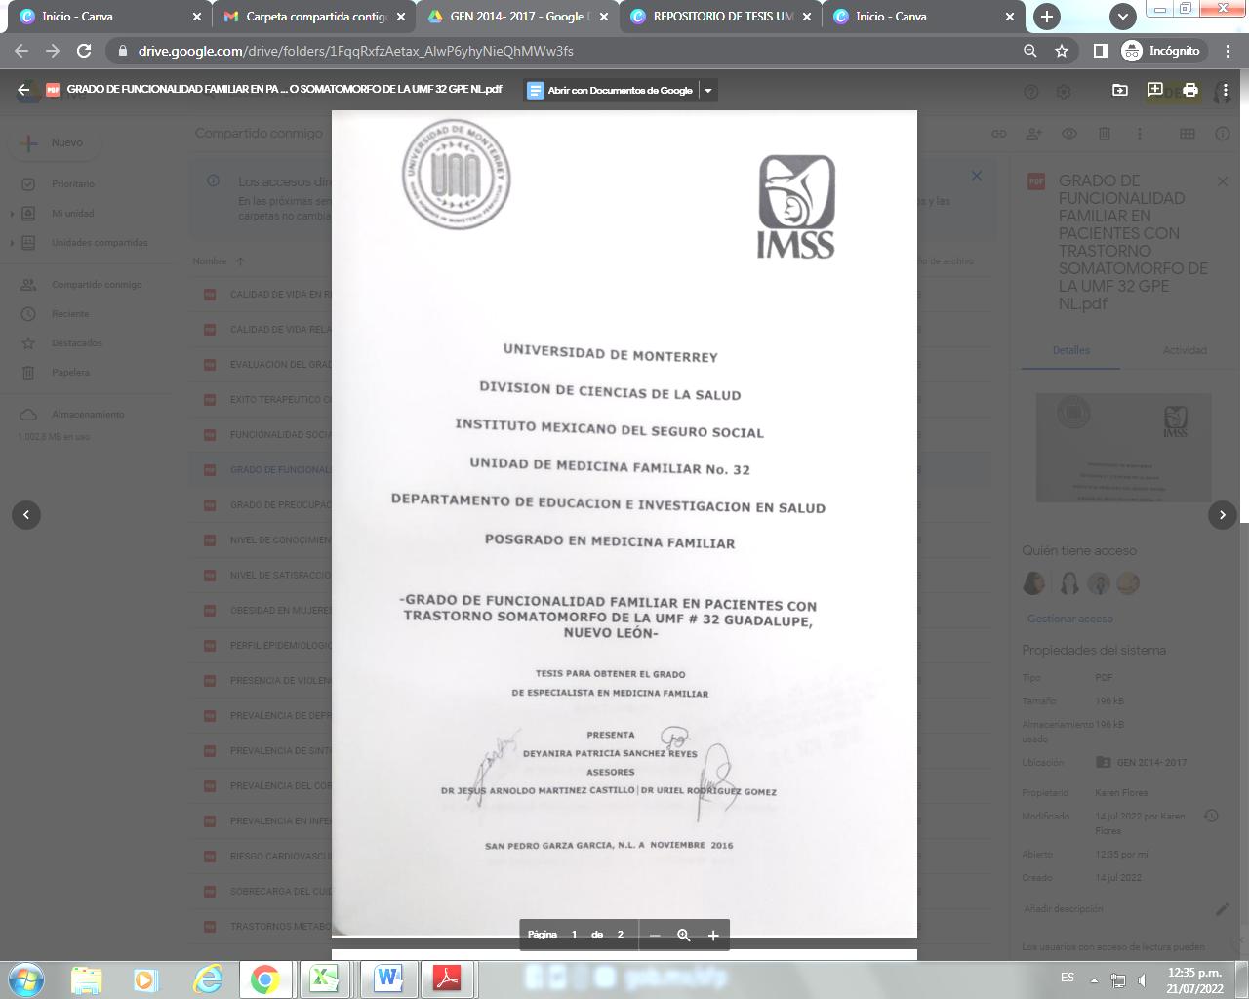Go to previous file in preview
Viewport: 1249px width, 999px height.
coord(26,514)
